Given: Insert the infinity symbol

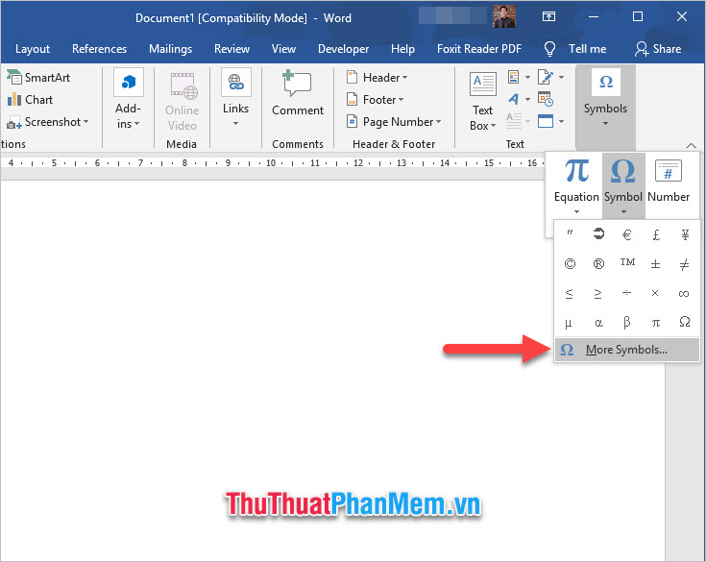Looking at the screenshot, I should (x=684, y=294).
